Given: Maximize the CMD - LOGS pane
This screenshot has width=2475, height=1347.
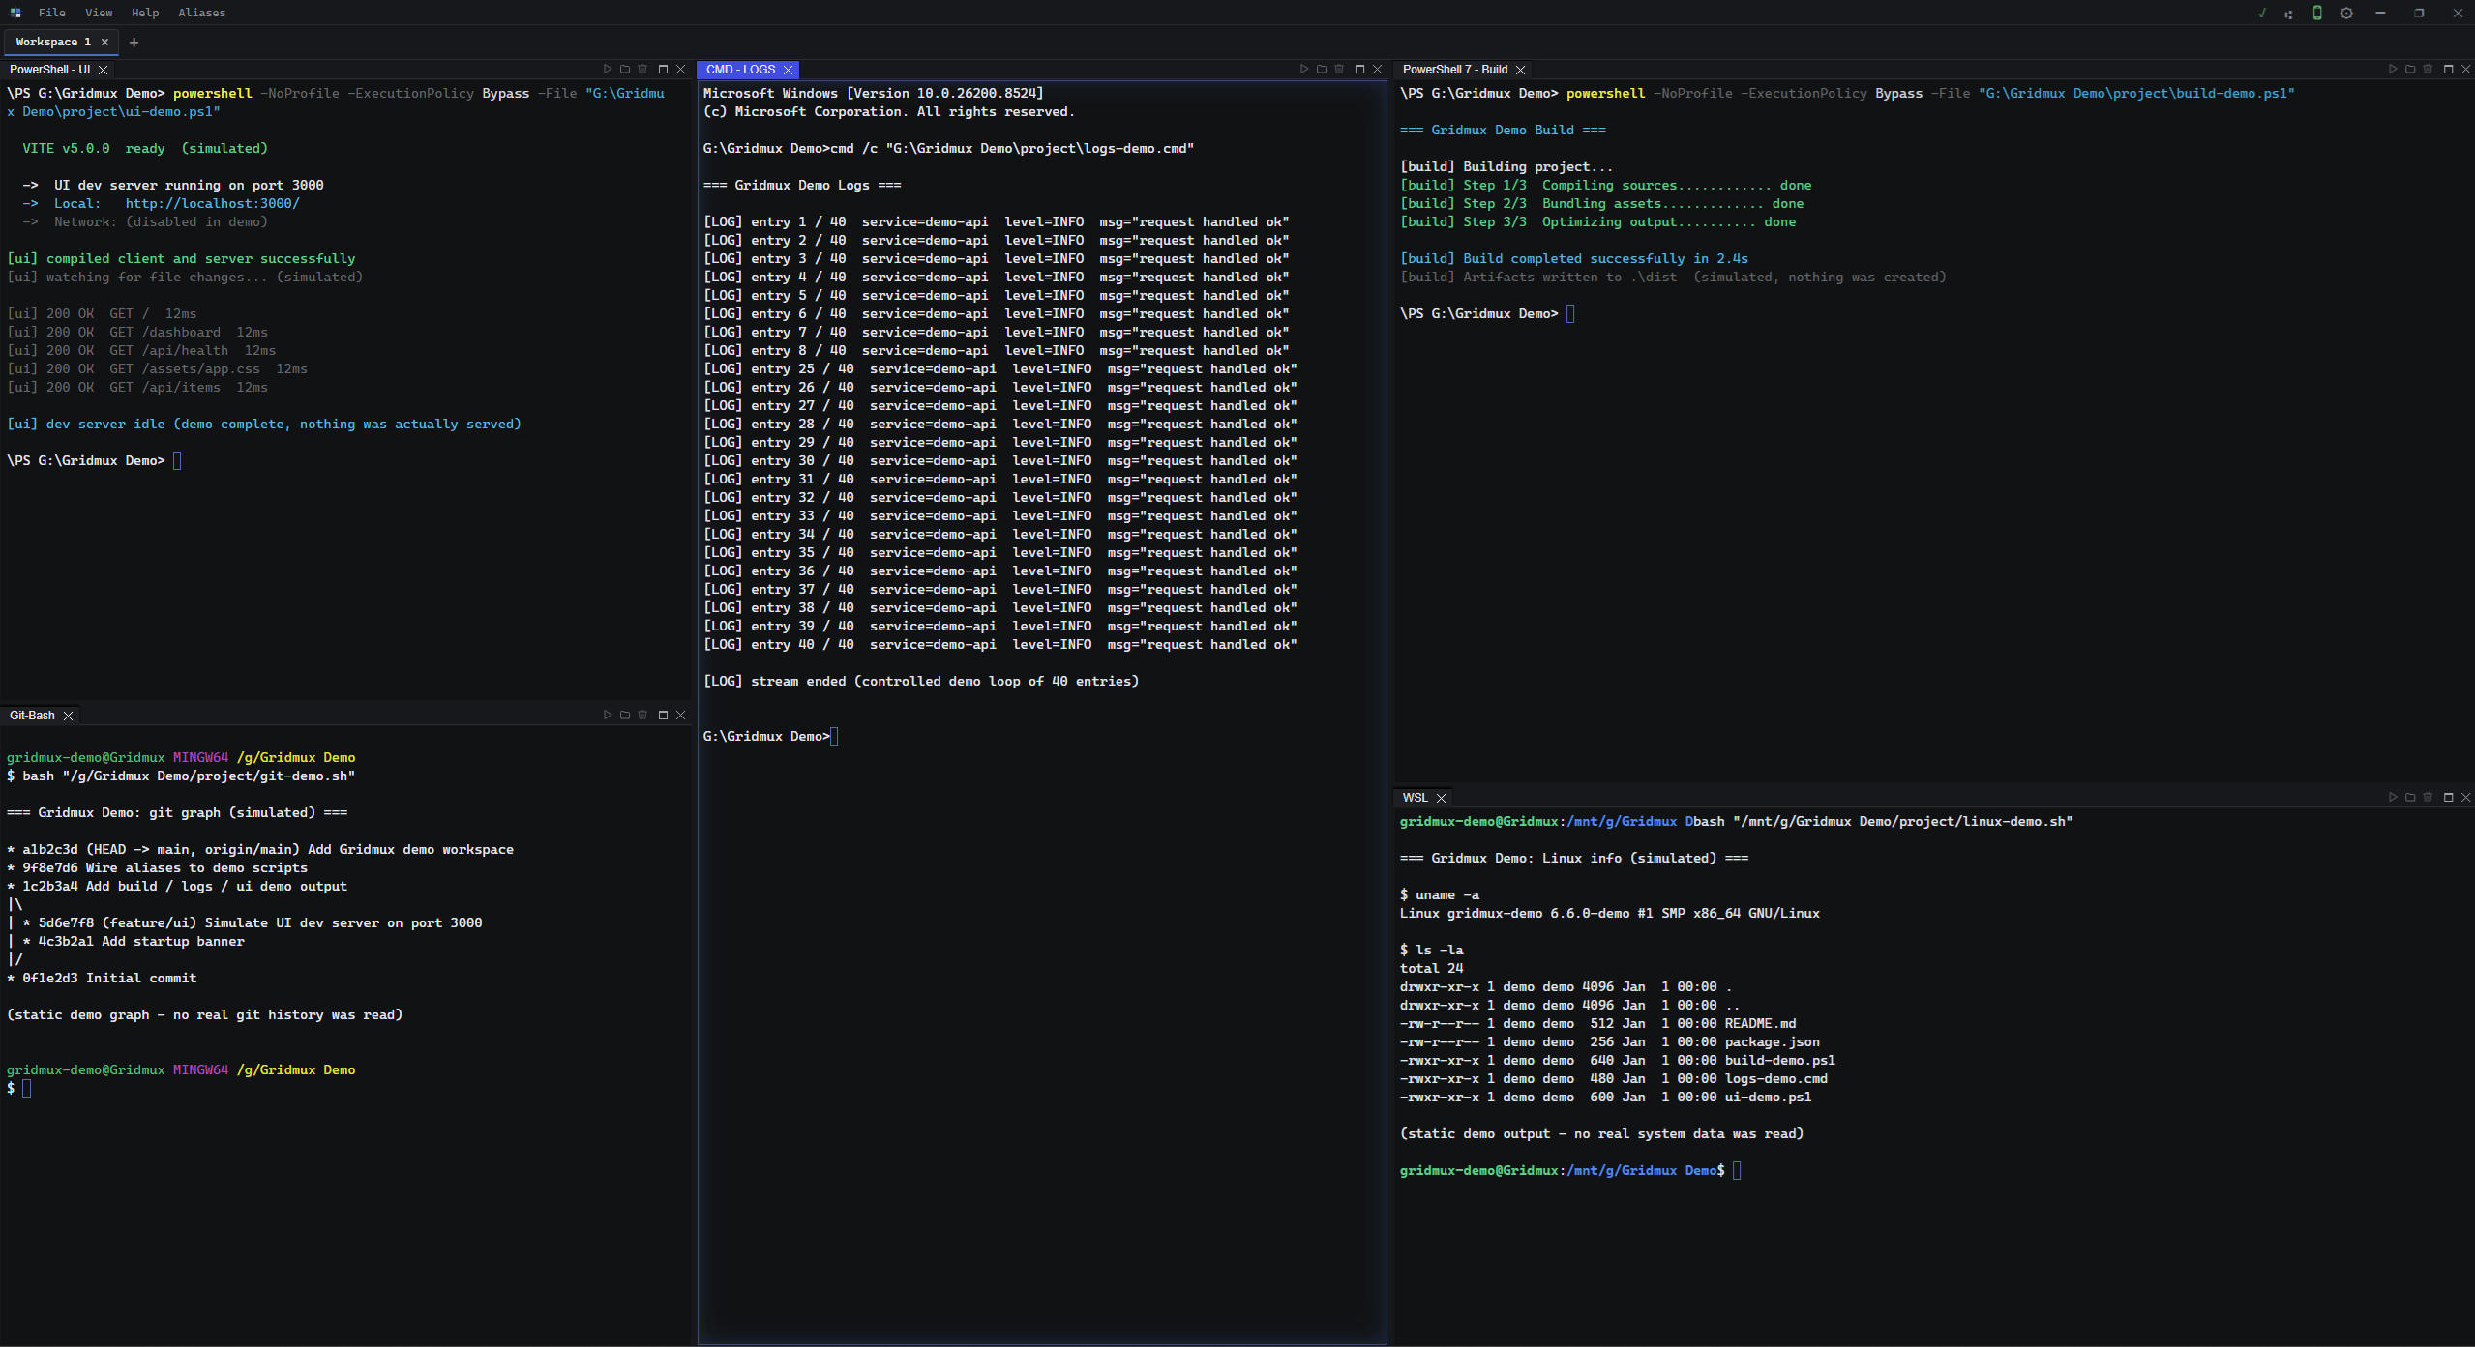Looking at the screenshot, I should click(1359, 70).
